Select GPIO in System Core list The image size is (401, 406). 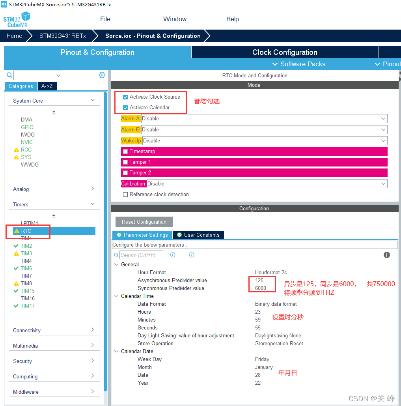coord(27,127)
